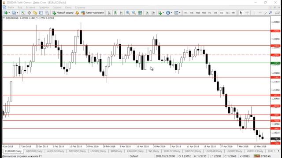Open the Графики menu
This screenshot has height=158, width=282.
(x=44, y=7)
